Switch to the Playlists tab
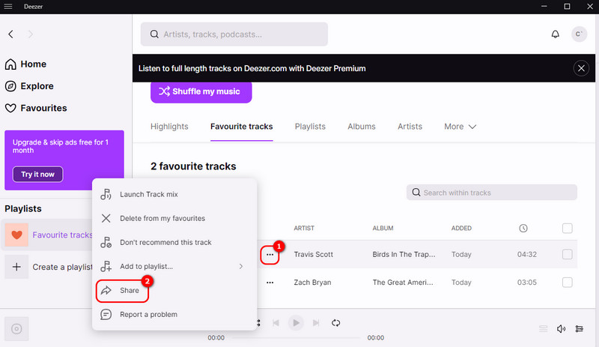Image resolution: width=599 pixels, height=347 pixels. click(x=310, y=127)
